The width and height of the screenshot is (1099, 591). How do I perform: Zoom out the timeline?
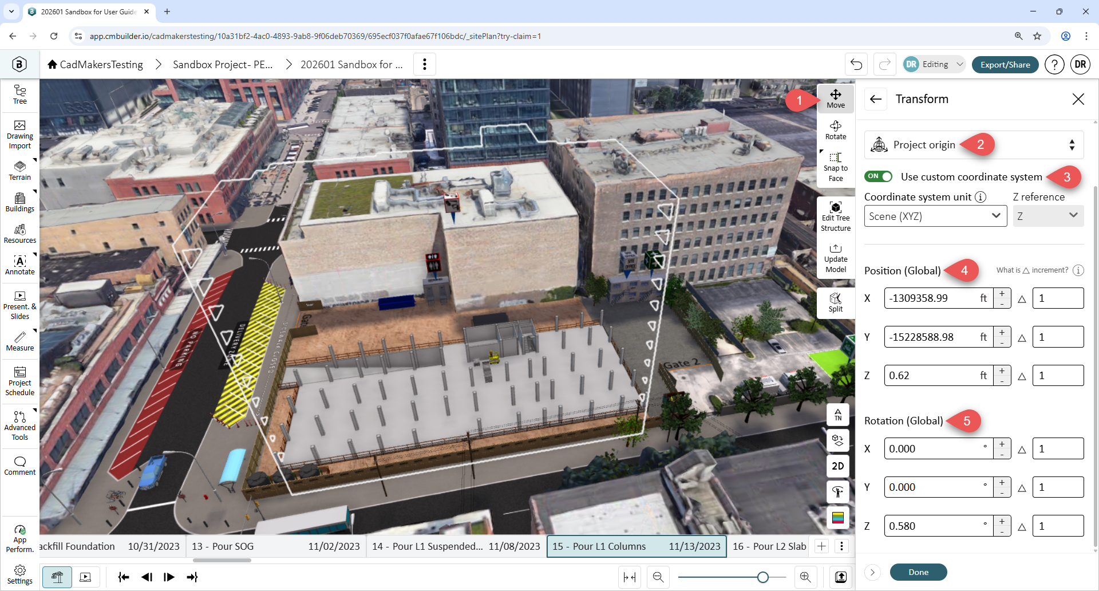(x=658, y=577)
